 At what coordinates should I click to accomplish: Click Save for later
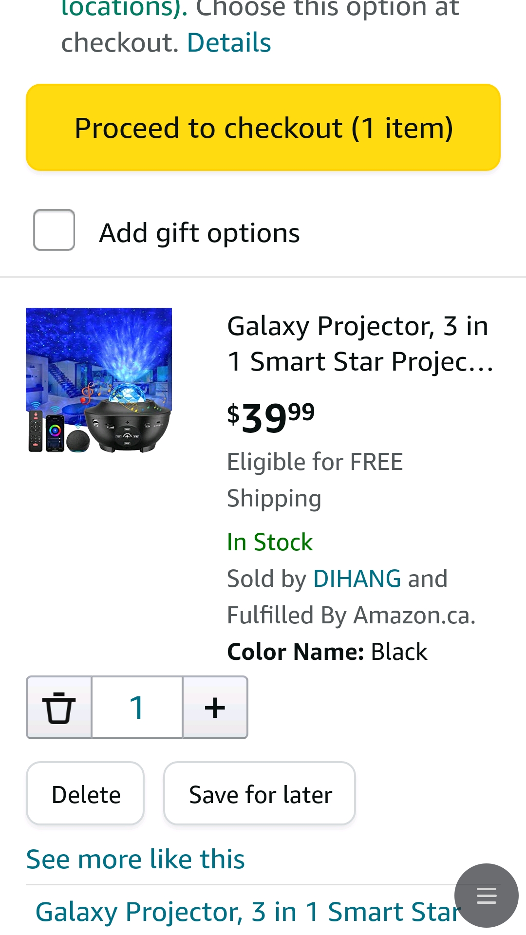pos(260,794)
